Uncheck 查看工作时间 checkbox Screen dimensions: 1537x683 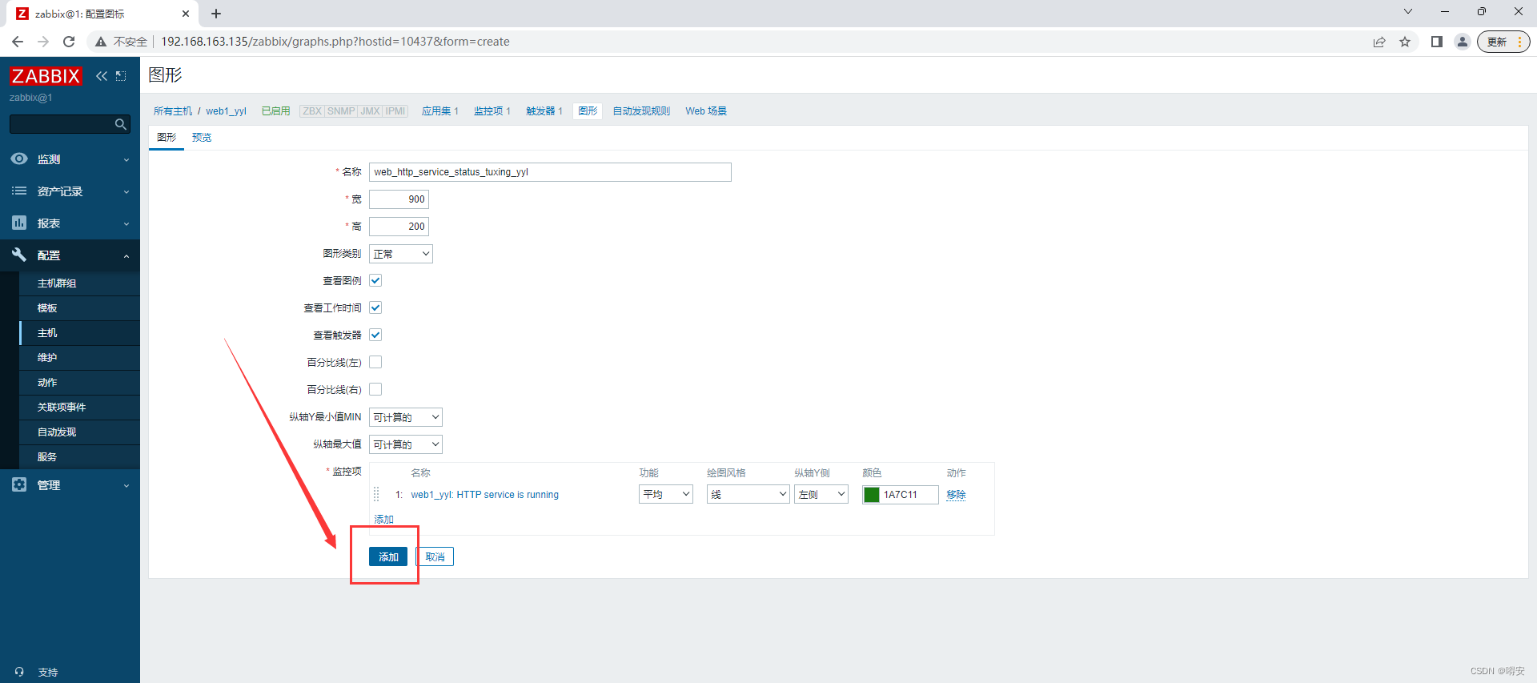coord(375,307)
